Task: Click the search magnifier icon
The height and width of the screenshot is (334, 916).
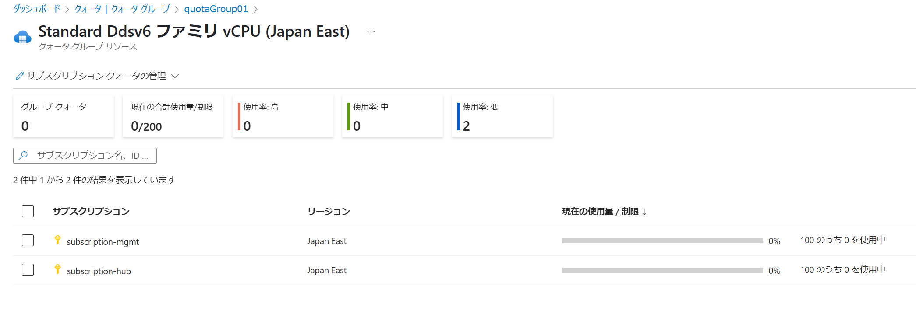Action: tap(24, 155)
